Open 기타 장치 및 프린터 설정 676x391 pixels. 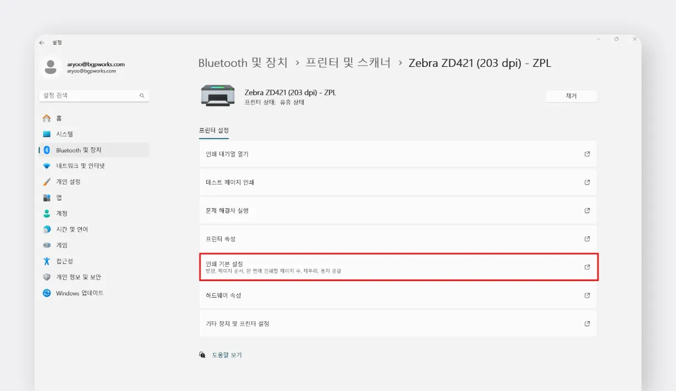point(398,324)
